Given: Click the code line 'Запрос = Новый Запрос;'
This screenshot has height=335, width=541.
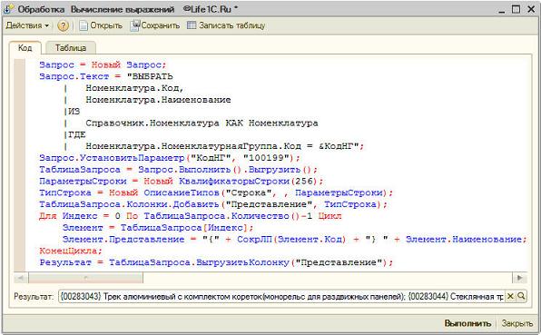Looking at the screenshot, I should 103,64.
